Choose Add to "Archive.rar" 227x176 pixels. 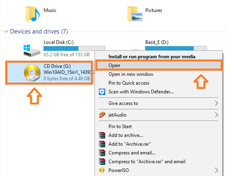coord(130,144)
